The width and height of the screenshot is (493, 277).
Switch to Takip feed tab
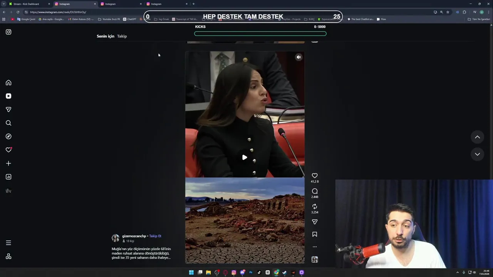pyautogui.click(x=122, y=36)
